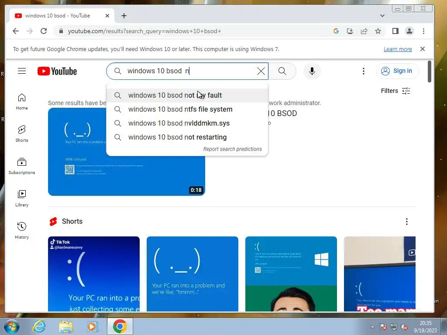
Task: Dismiss the Chrome update notification bar
Action: (423, 49)
